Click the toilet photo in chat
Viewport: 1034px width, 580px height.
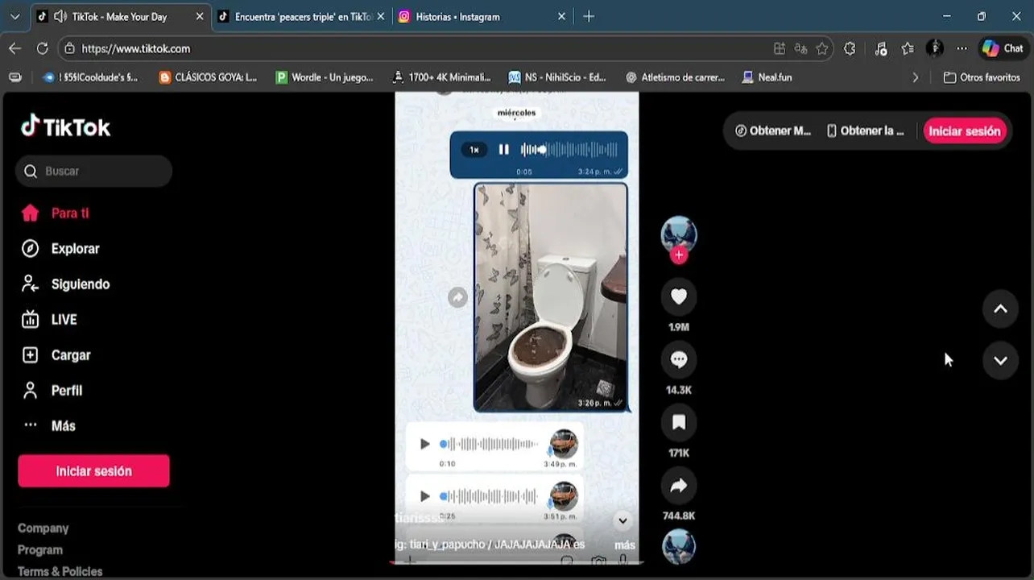coord(551,297)
